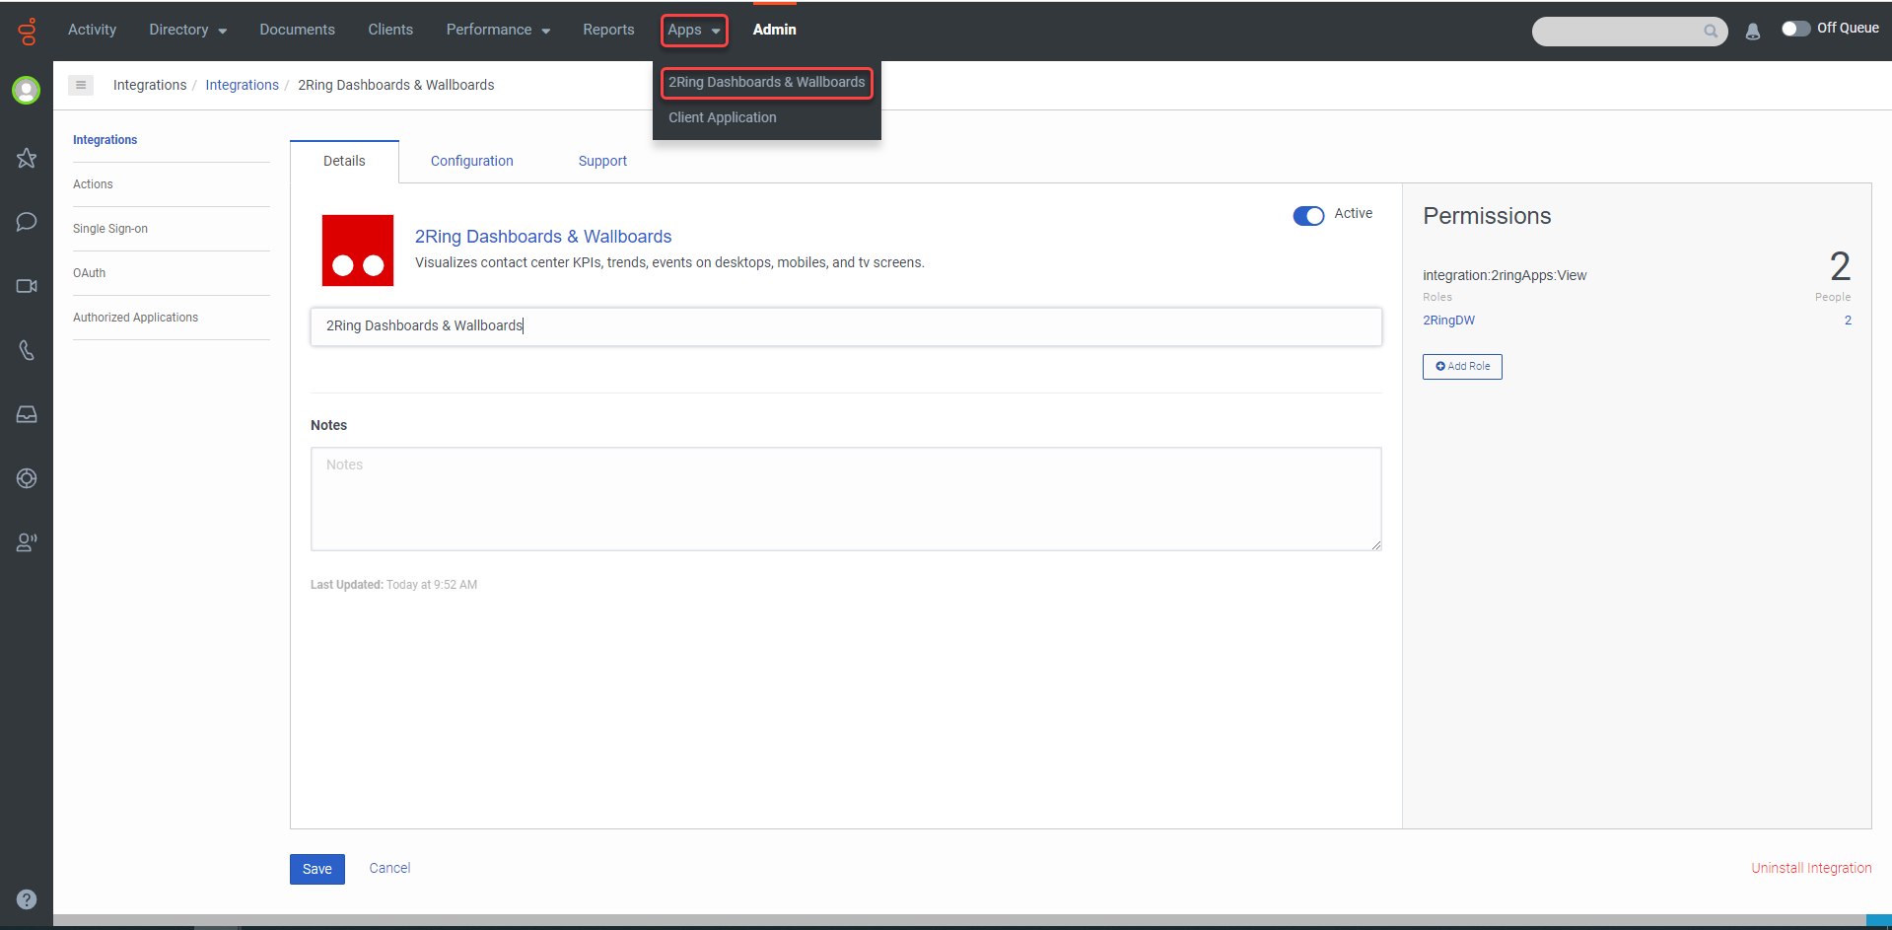Click the Uninstall Integration link
The height and width of the screenshot is (930, 1892).
point(1810,868)
